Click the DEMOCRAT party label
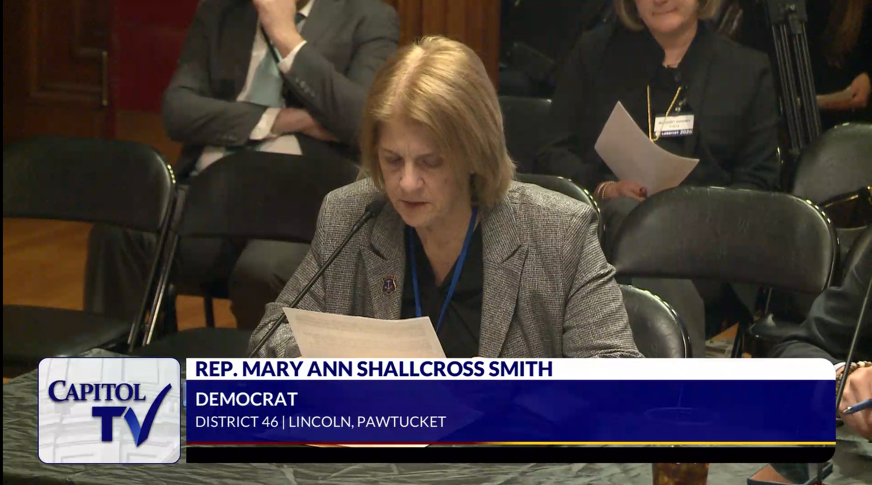Viewport: 872px width, 485px height. click(246, 399)
